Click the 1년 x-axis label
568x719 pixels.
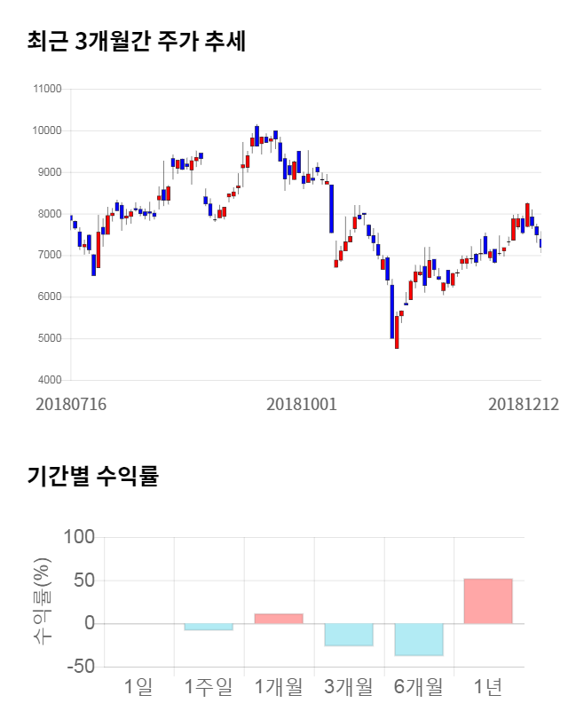pyautogui.click(x=488, y=686)
